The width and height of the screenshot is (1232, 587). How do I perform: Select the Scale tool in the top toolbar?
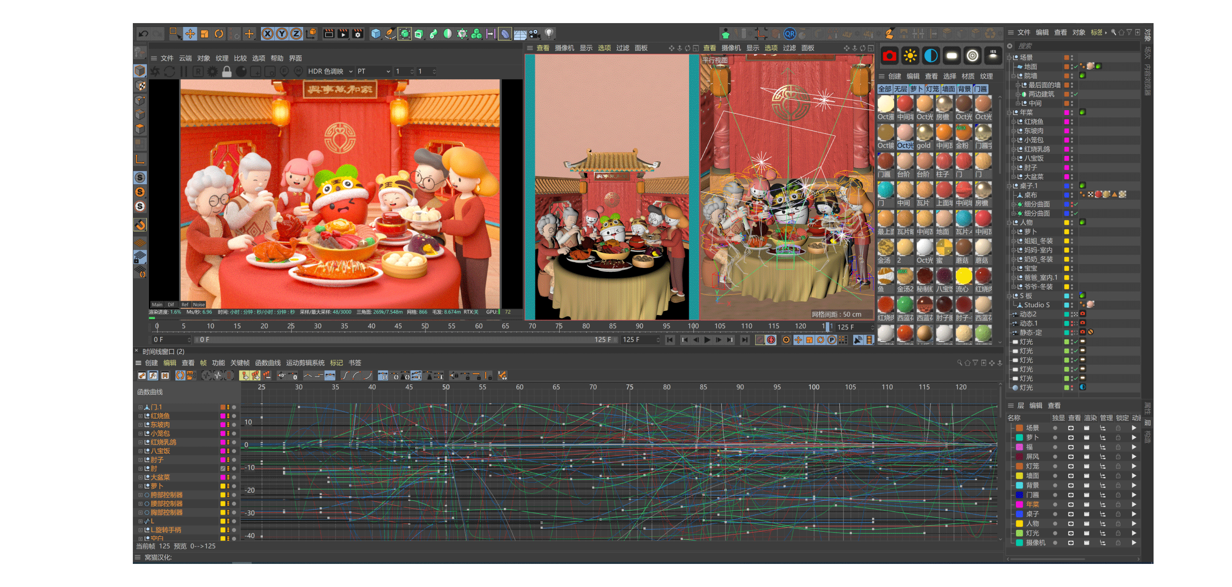click(x=205, y=34)
